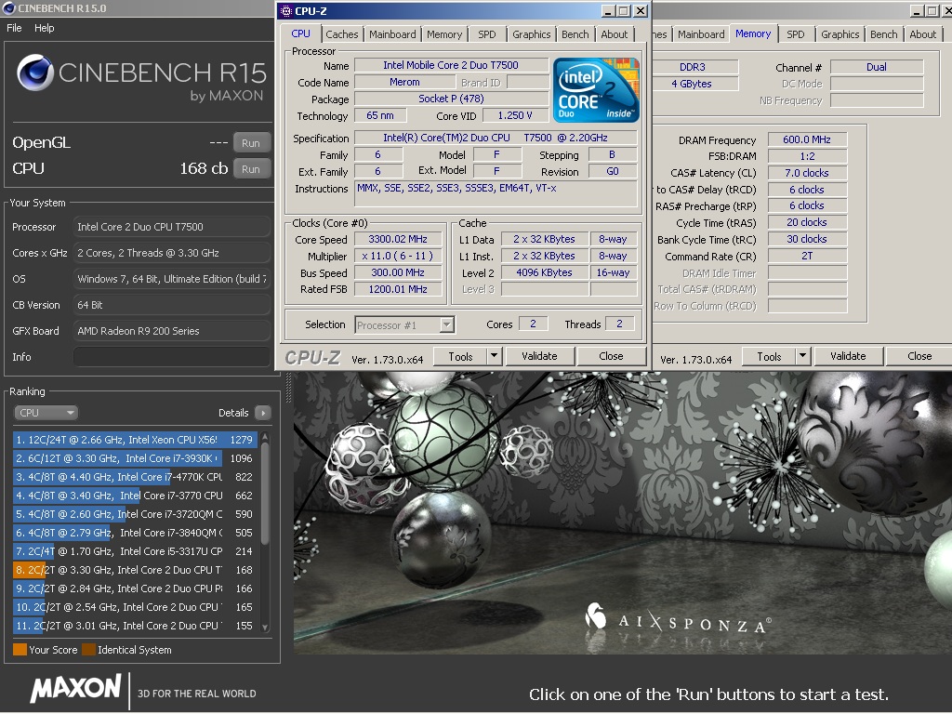
Task: Select ranking row 5 Core i7-3720QM 590
Action: pyautogui.click(x=135, y=514)
